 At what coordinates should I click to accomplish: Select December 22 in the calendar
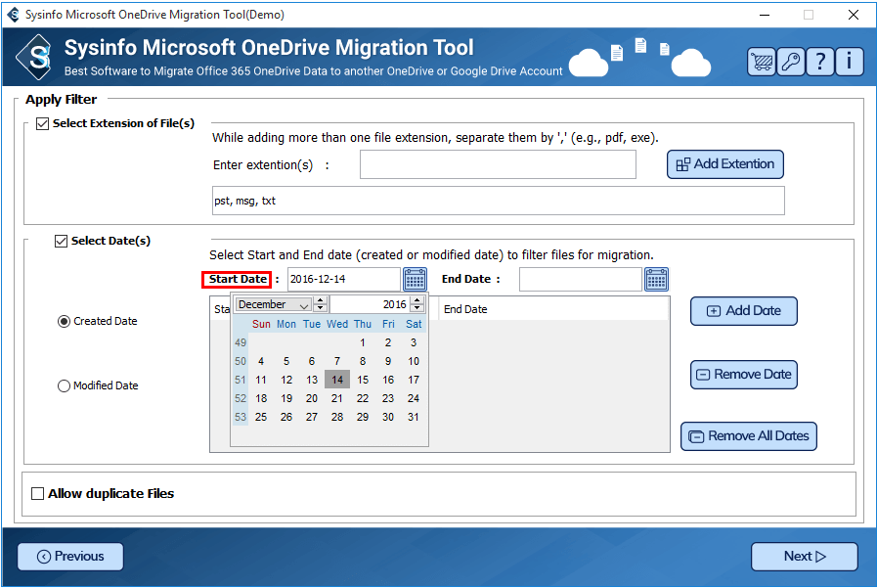click(x=363, y=399)
